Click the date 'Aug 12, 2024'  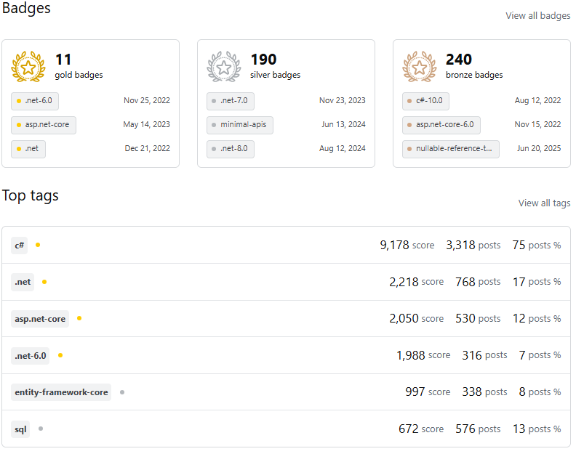(x=343, y=149)
